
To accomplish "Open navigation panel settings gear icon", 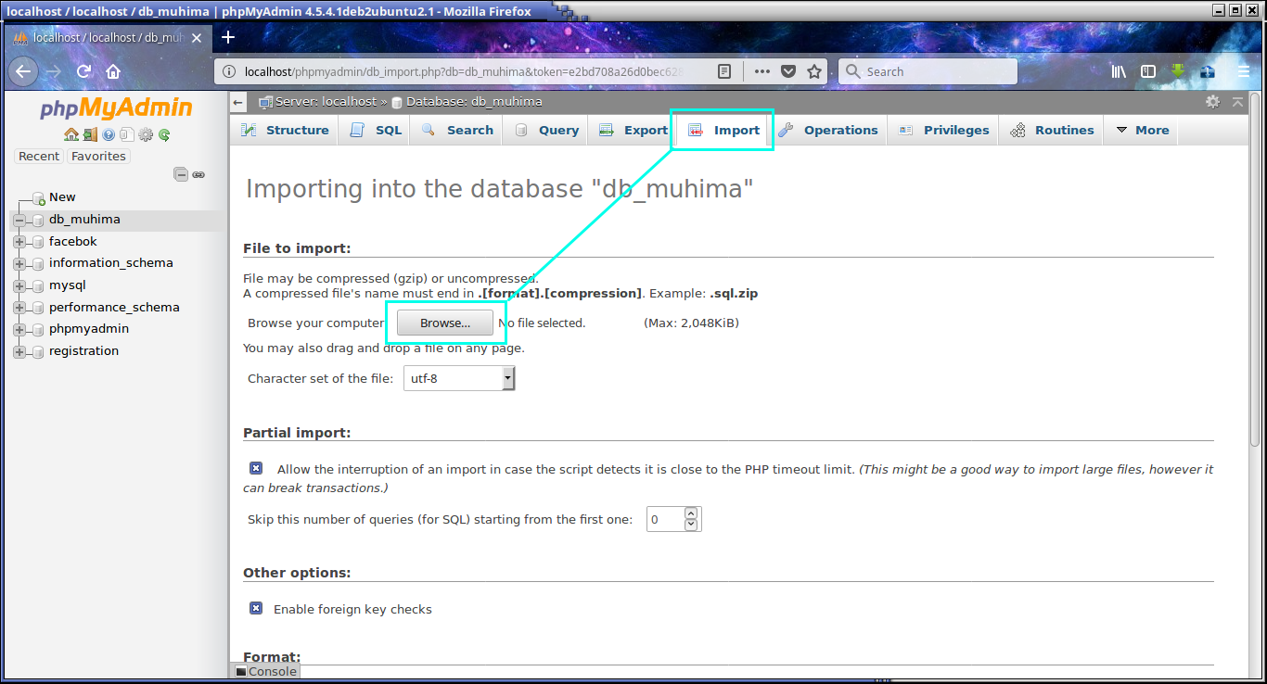I will pyautogui.click(x=146, y=134).
